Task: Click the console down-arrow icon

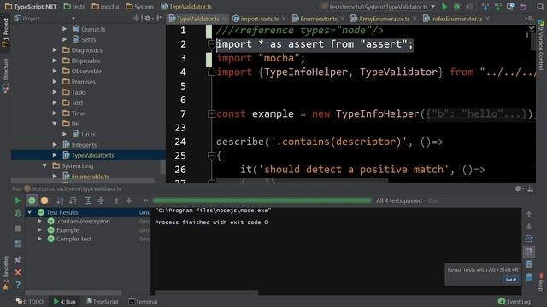Action: point(529,227)
